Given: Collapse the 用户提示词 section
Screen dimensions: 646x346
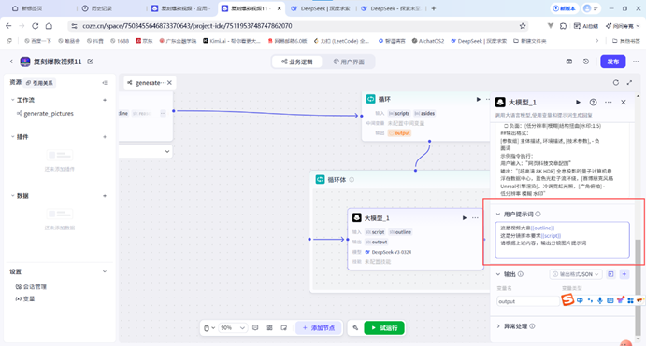Looking at the screenshot, I should 498,215.
